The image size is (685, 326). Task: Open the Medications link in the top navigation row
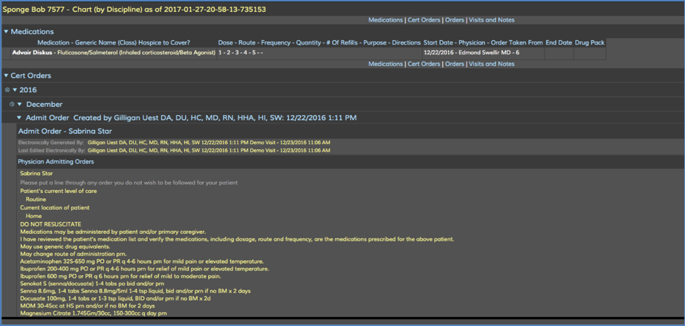(386, 20)
